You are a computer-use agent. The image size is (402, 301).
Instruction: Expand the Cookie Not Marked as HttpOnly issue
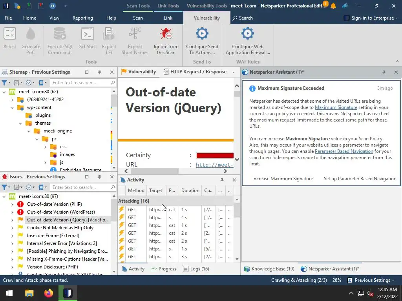(12, 228)
